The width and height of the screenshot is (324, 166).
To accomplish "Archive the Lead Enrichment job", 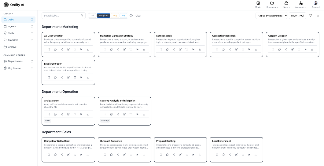I will [x=243, y=155].
